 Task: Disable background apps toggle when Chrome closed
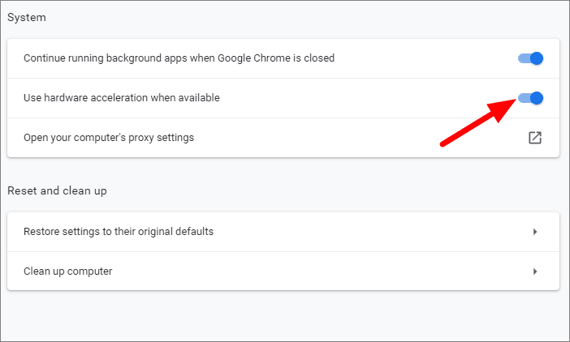click(531, 58)
